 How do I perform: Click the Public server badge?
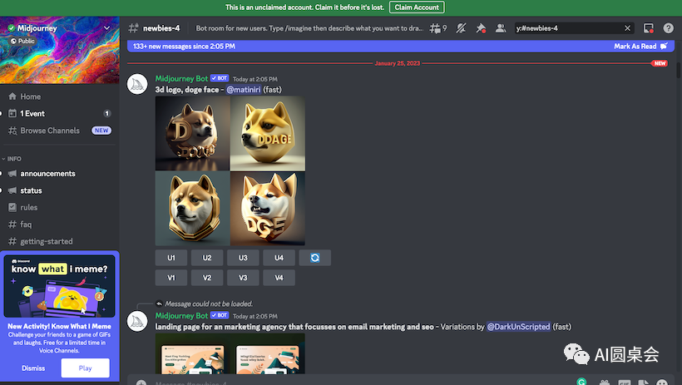click(22, 41)
